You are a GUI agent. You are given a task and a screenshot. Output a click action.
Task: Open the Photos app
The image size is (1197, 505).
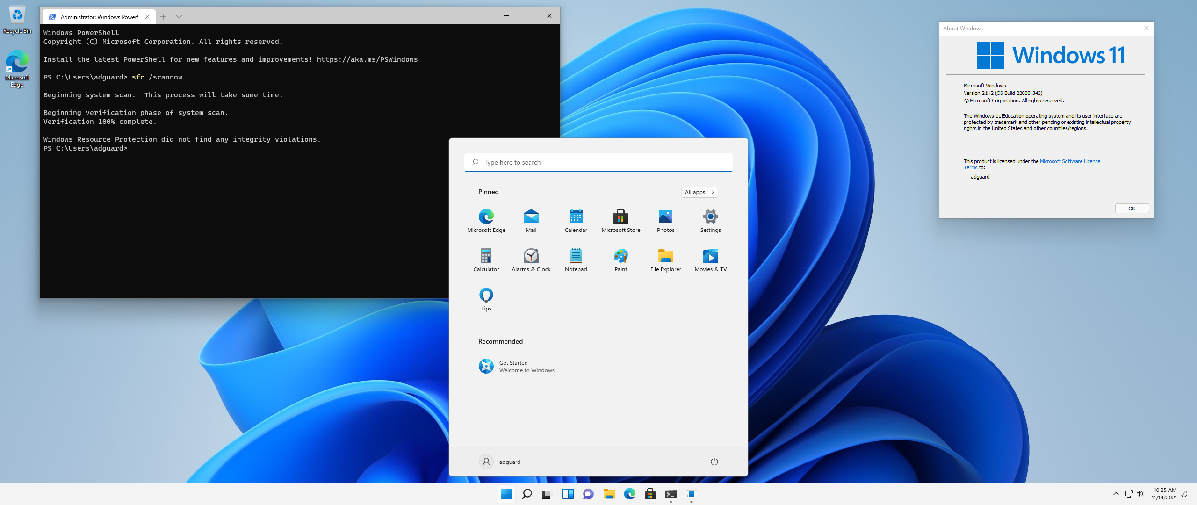665,221
